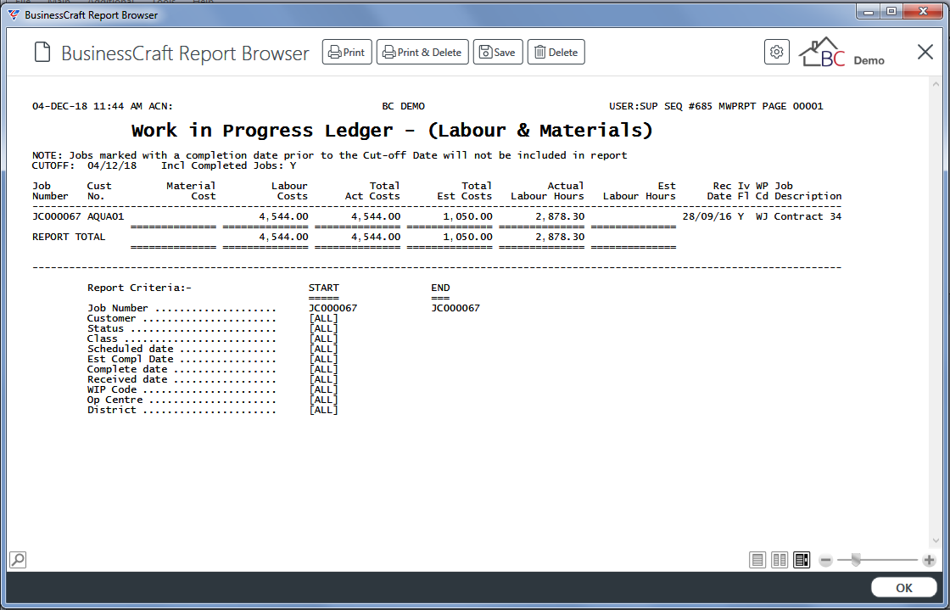Click the zoom slider handle
The height and width of the screenshot is (610, 950).
tap(856, 560)
